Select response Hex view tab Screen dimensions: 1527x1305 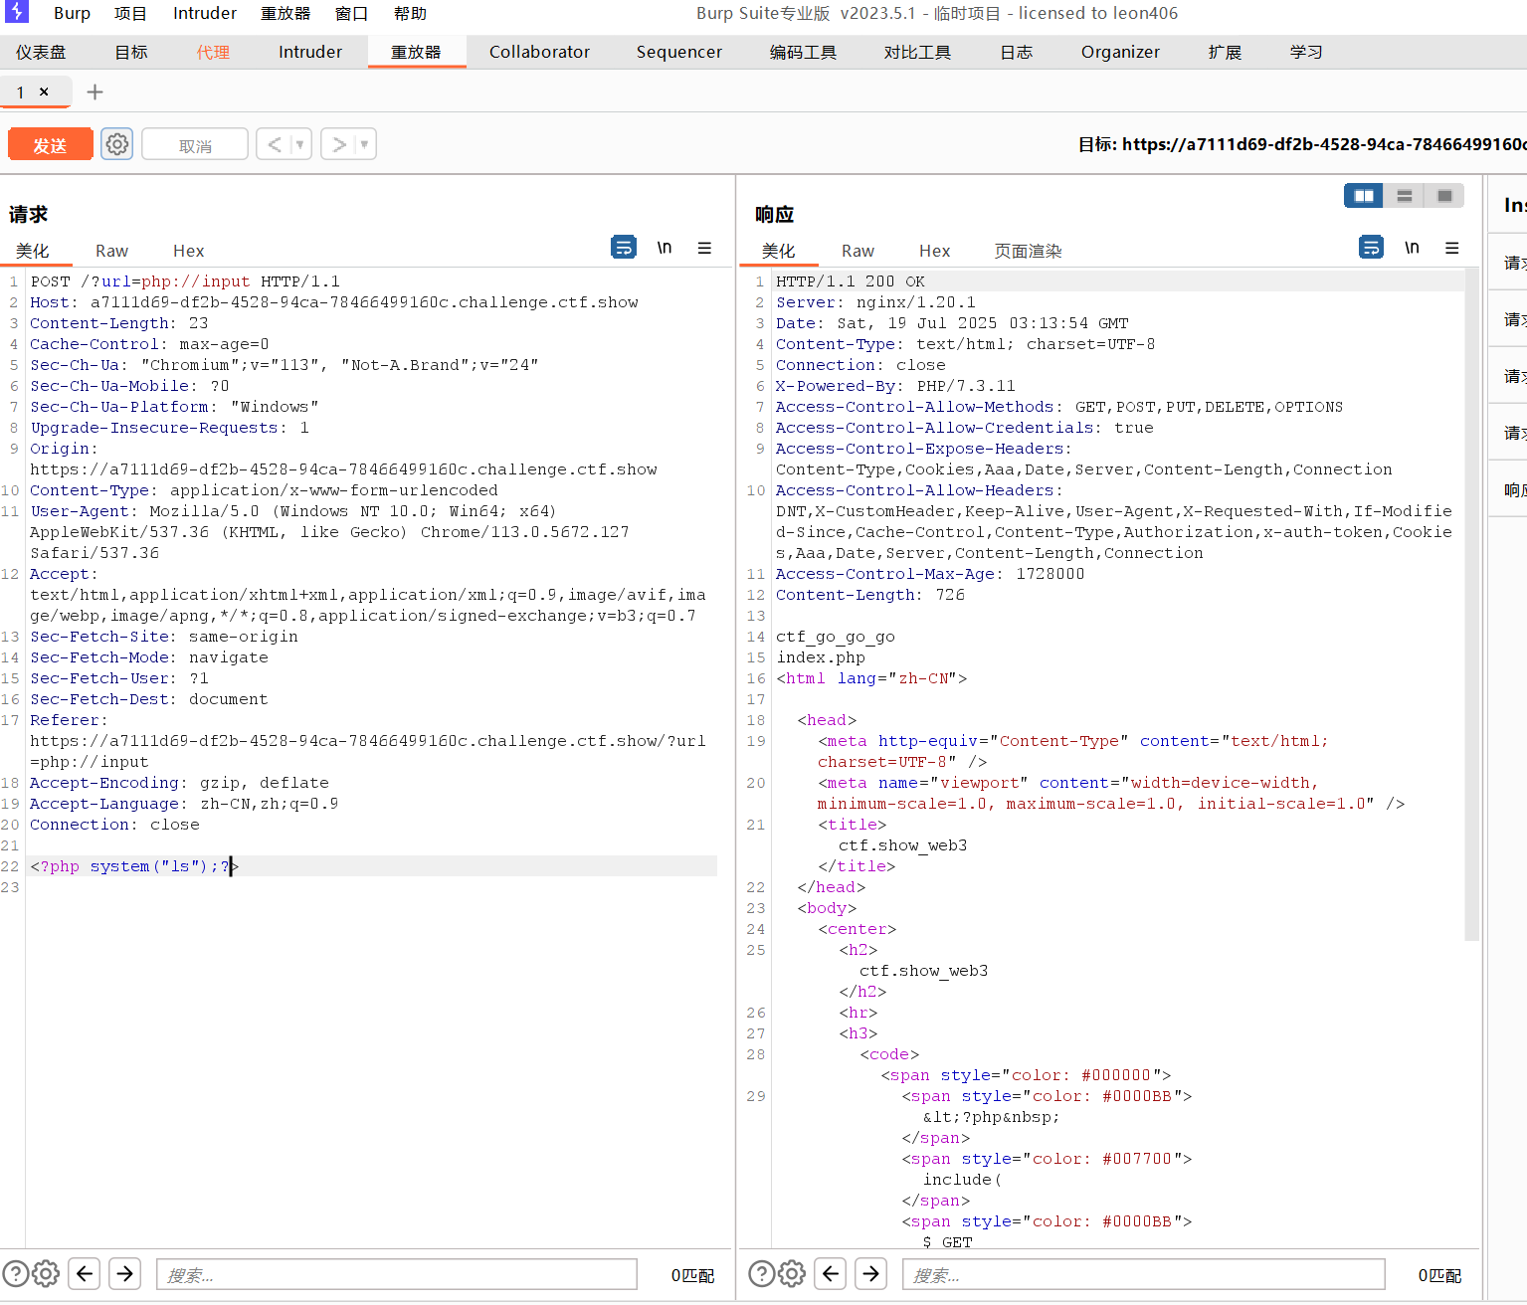934,251
